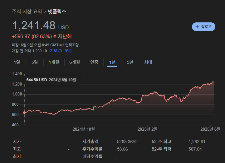Screen dimensions: 225x163
Task: Select the 1일 time range tab
Action: (17, 62)
